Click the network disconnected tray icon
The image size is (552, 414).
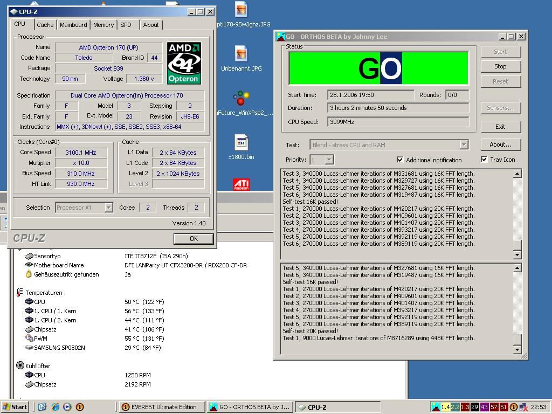point(523,408)
